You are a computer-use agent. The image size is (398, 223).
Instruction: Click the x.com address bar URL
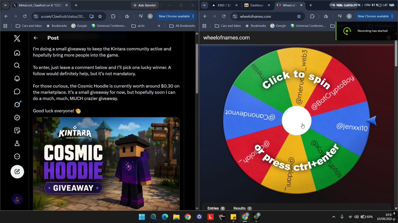(x=63, y=16)
